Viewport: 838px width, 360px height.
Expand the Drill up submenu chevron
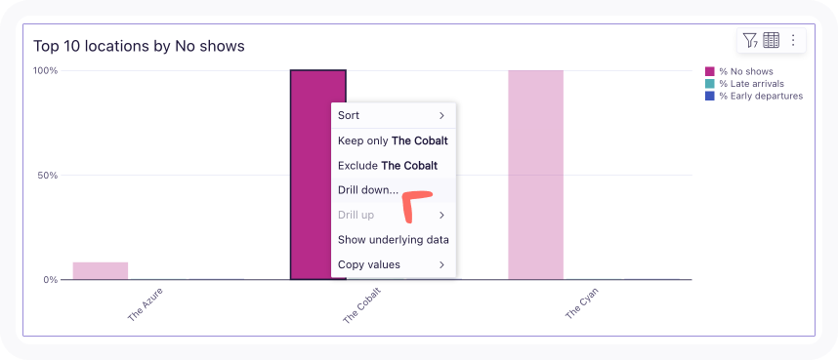coord(441,216)
